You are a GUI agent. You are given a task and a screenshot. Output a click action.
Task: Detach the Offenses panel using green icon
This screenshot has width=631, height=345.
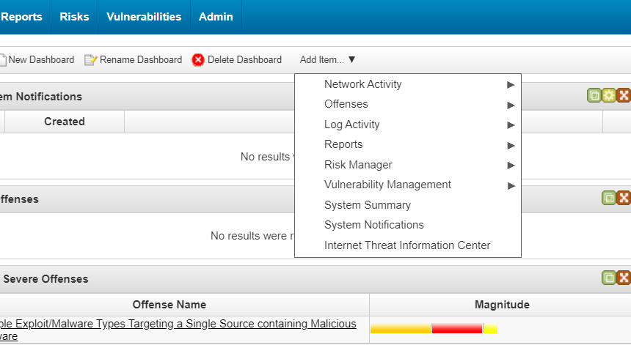609,198
